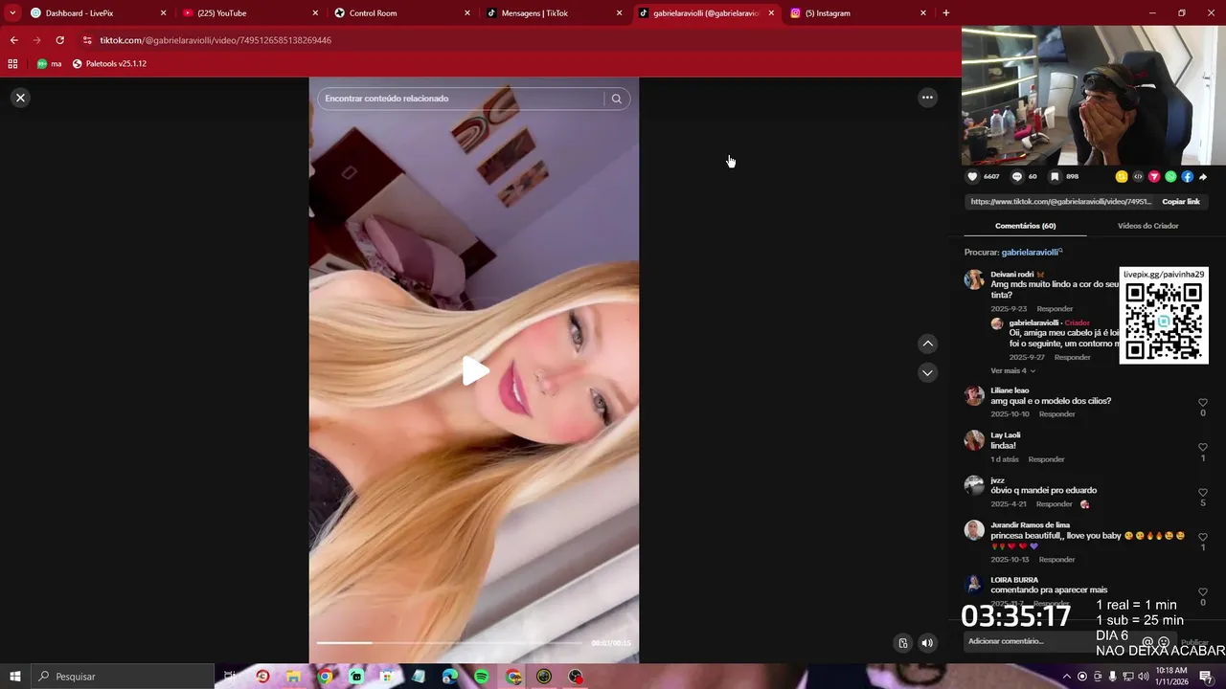Viewport: 1226px width, 689px height.
Task: Reply to Lay Laoli's comment
Action: coord(1046,459)
